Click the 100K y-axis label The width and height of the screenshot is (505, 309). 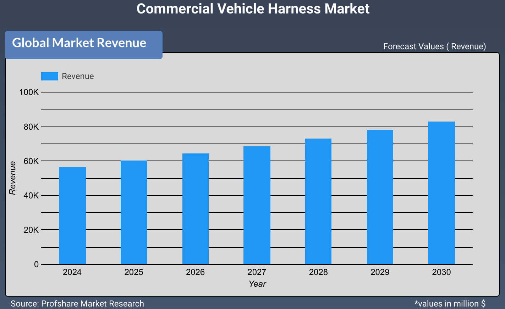[x=29, y=92]
